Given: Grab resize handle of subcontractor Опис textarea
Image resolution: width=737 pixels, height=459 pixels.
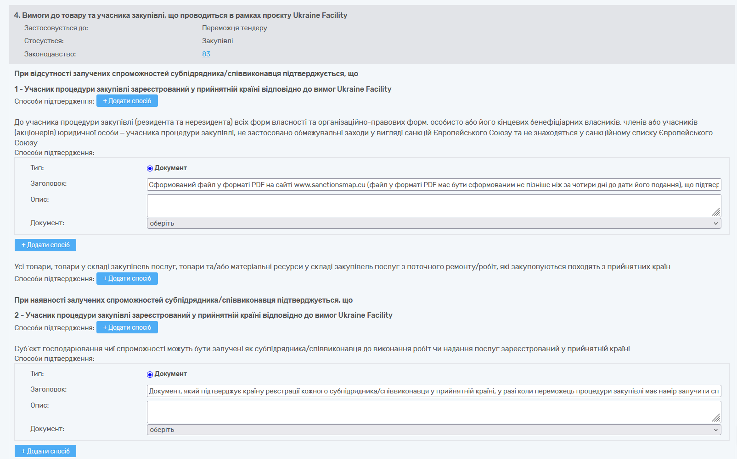Looking at the screenshot, I should pos(716,418).
